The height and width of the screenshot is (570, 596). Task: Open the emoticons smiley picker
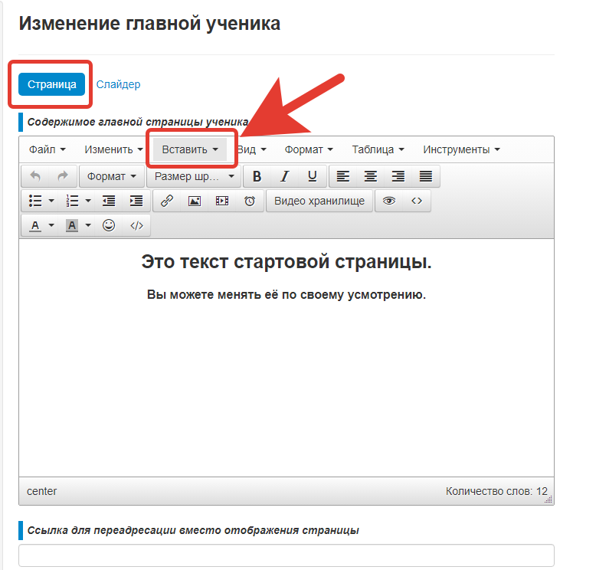point(110,225)
